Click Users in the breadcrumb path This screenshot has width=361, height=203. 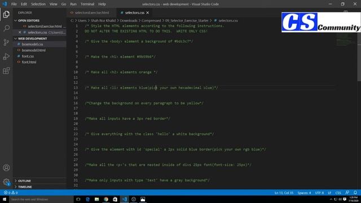(x=82, y=20)
